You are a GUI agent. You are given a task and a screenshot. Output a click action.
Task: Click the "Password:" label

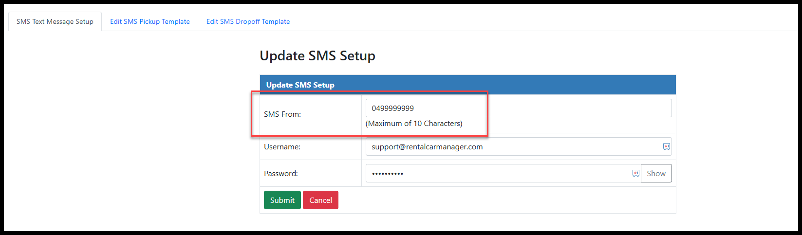281,173
